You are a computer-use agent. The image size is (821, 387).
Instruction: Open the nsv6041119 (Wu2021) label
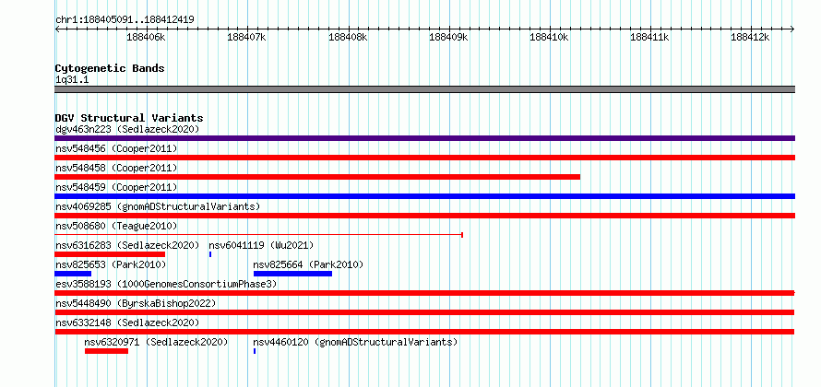pos(261,245)
